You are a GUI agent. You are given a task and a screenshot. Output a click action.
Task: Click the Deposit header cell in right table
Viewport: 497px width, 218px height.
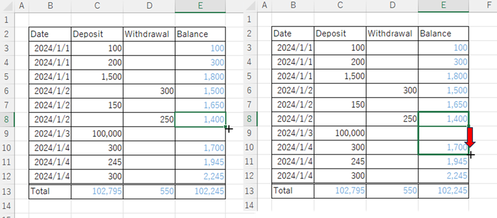click(x=340, y=34)
